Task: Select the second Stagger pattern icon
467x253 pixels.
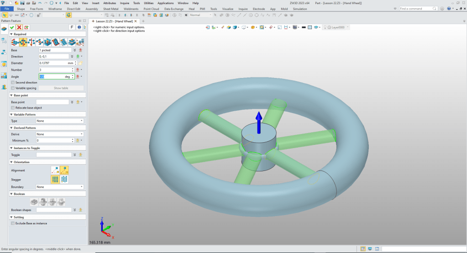Action: [x=64, y=180]
